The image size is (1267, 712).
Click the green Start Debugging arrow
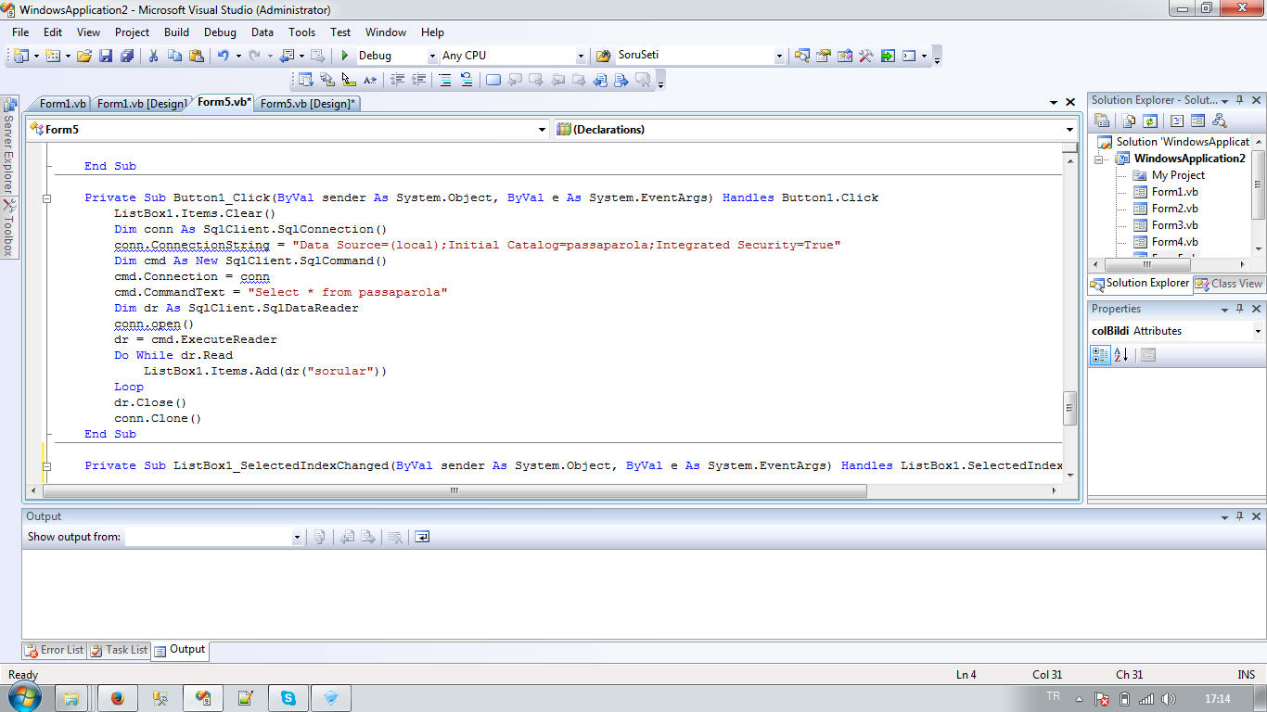[344, 56]
